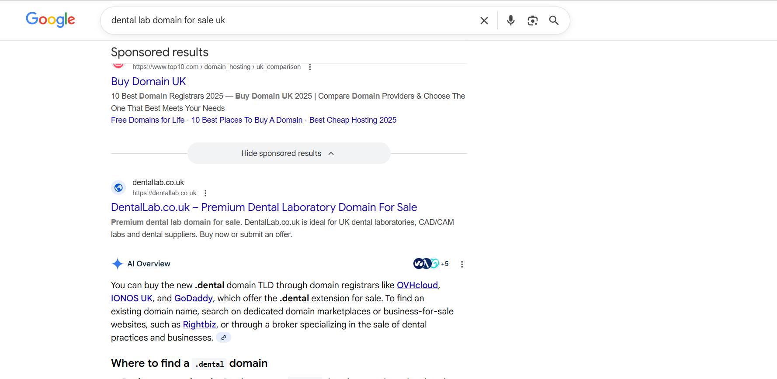Open the Buy Domain UK sponsored link

click(x=149, y=81)
